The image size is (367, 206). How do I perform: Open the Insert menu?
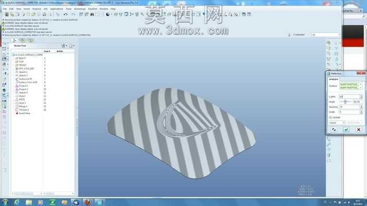[27, 9]
